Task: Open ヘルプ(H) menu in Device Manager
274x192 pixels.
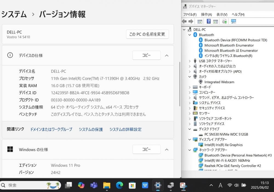Action: pos(238,15)
